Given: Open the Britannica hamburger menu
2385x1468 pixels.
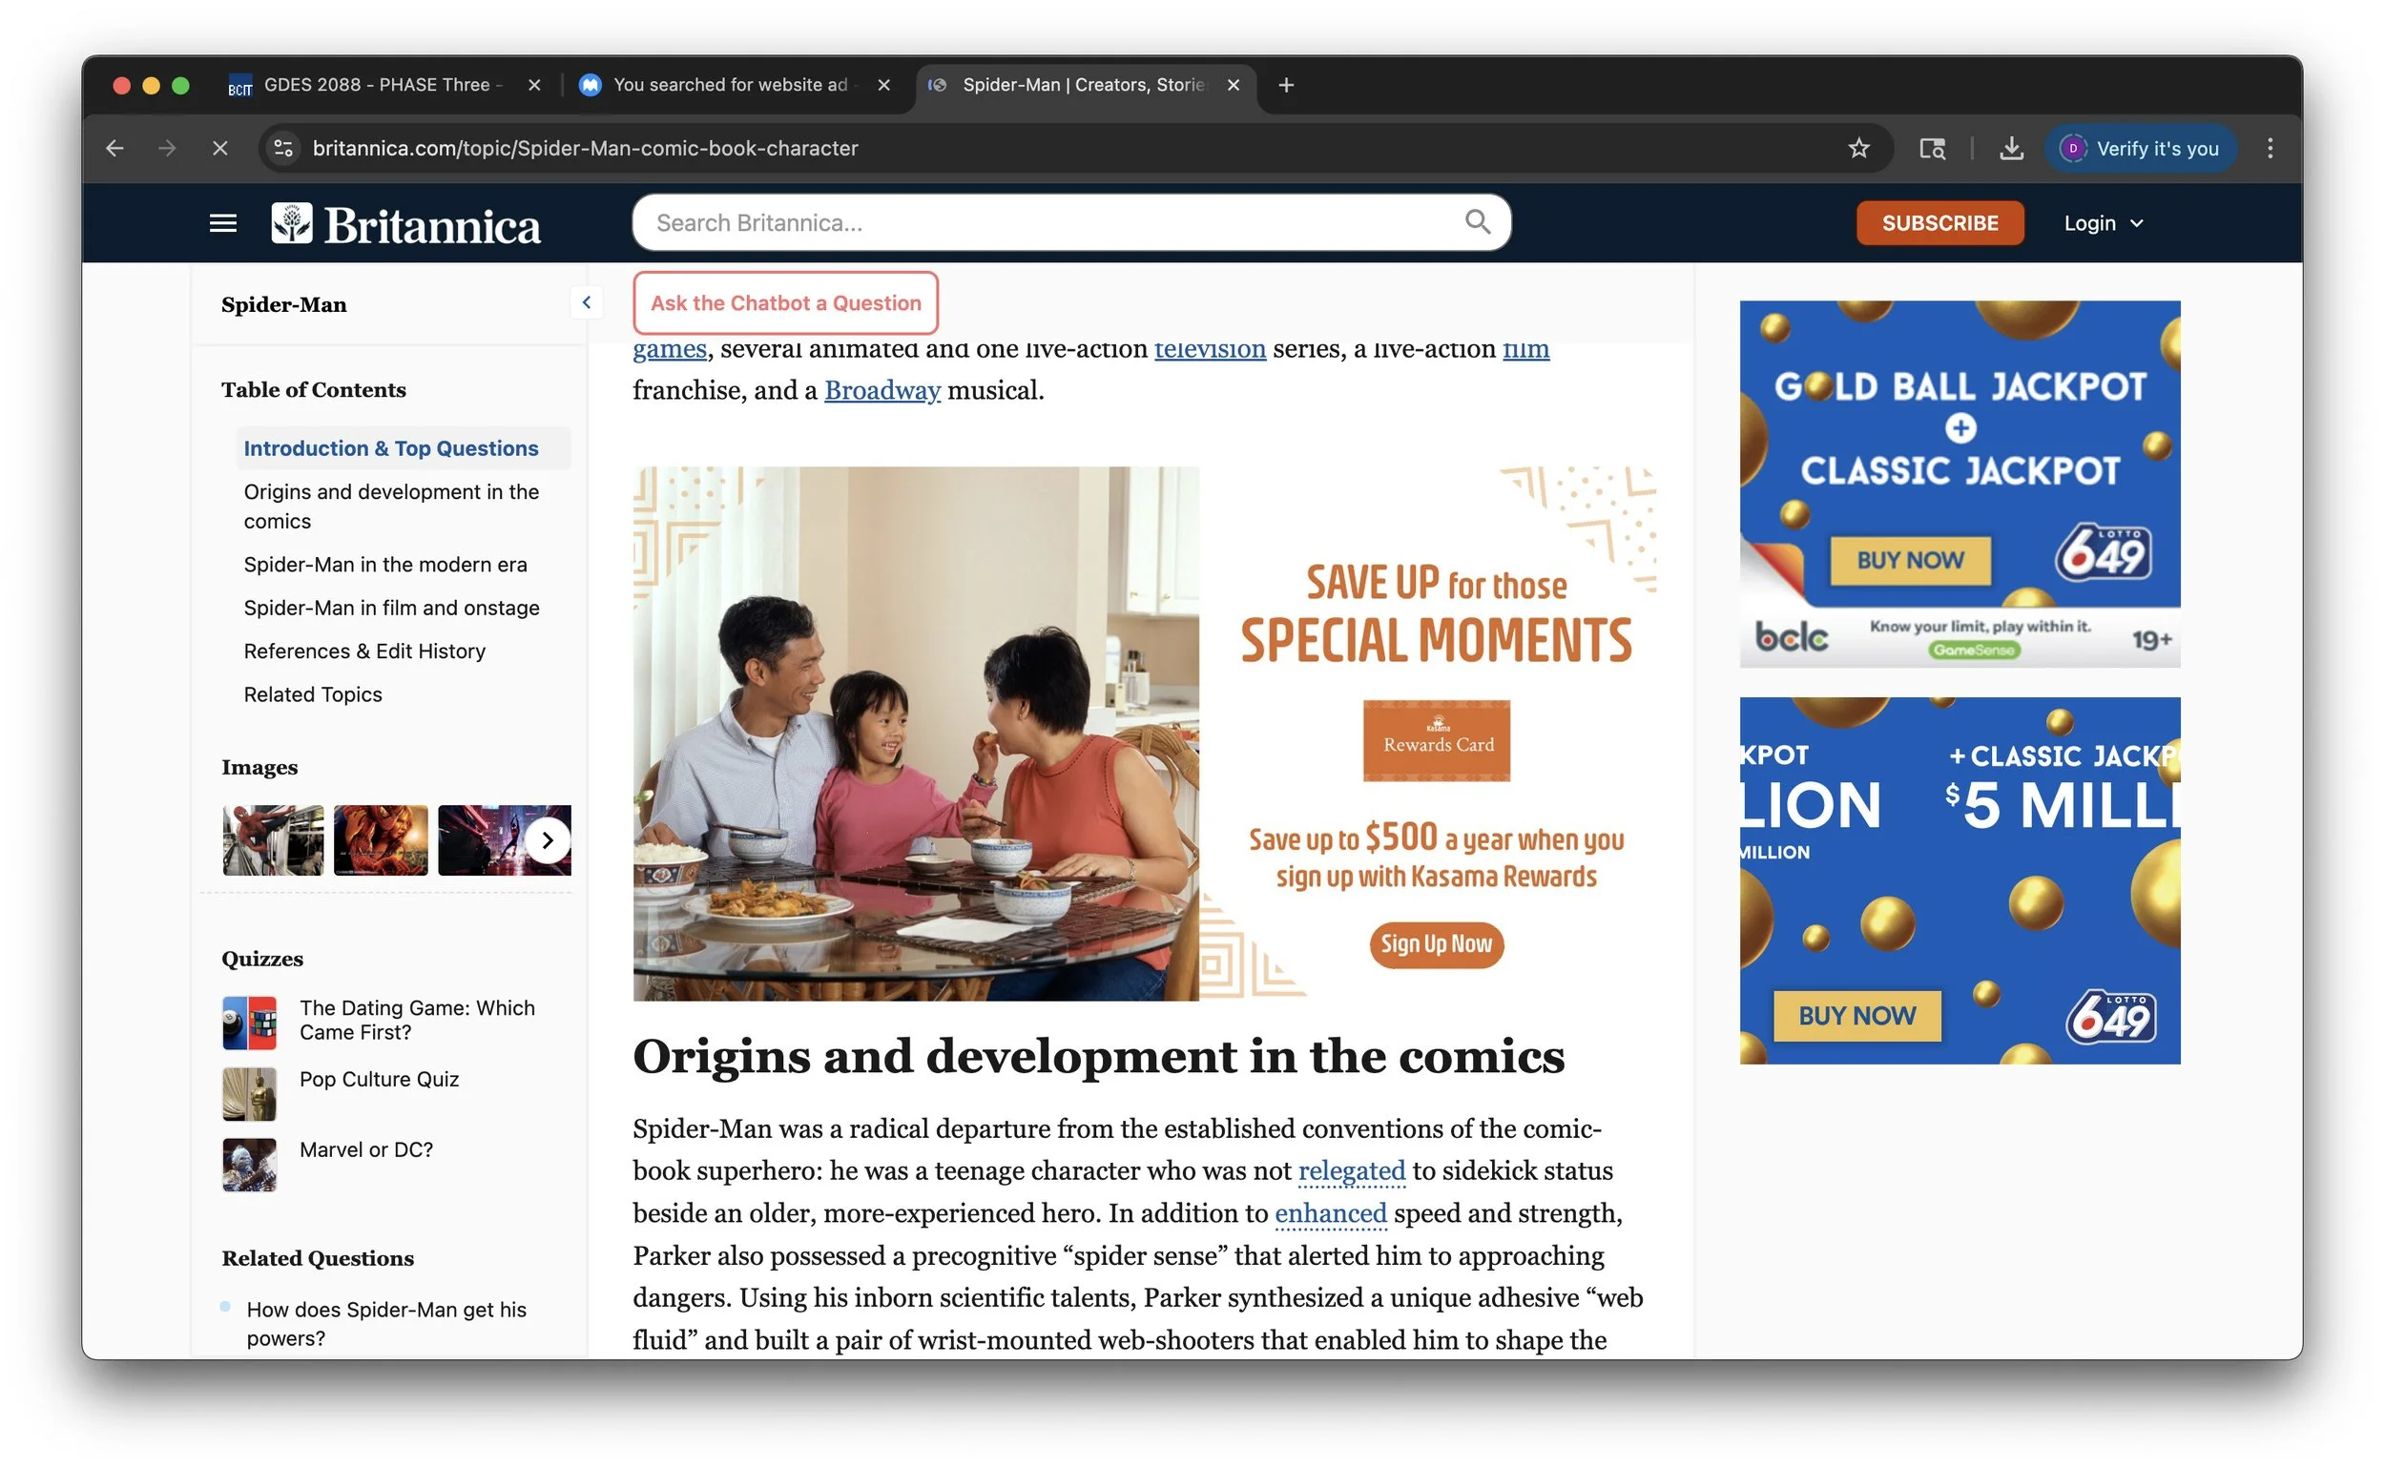Looking at the screenshot, I should [222, 223].
